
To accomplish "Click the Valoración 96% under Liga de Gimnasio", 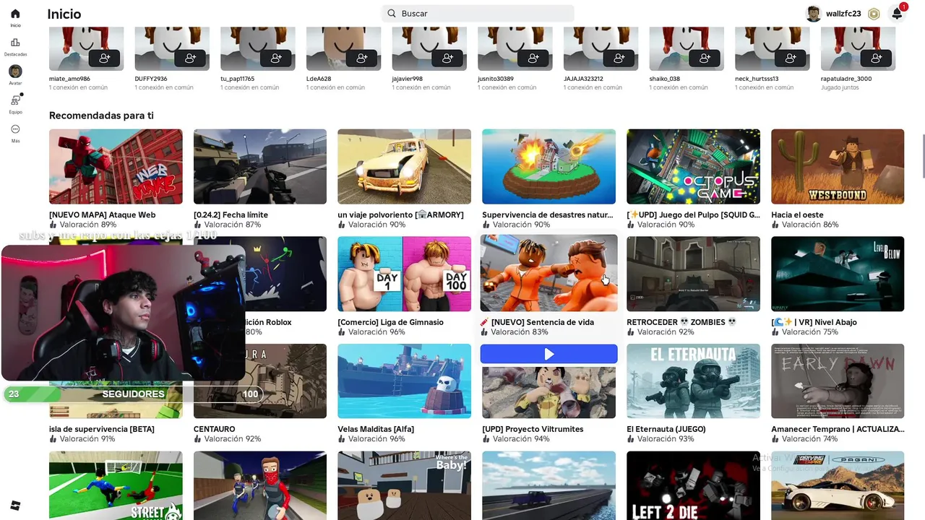I will [x=377, y=332].
